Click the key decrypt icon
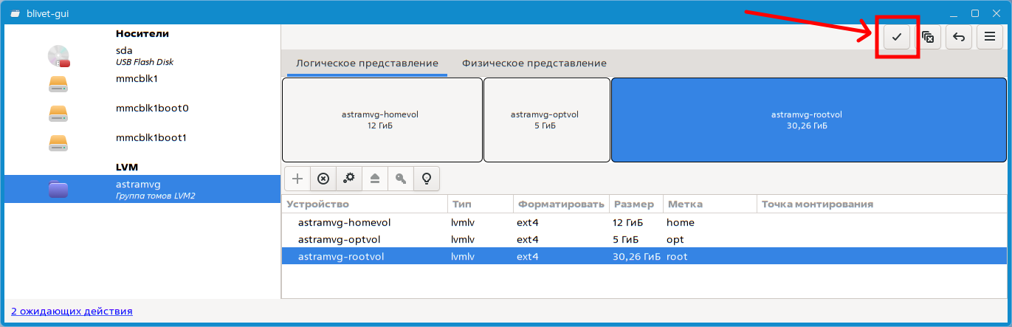The height and width of the screenshot is (327, 1012). click(x=401, y=178)
